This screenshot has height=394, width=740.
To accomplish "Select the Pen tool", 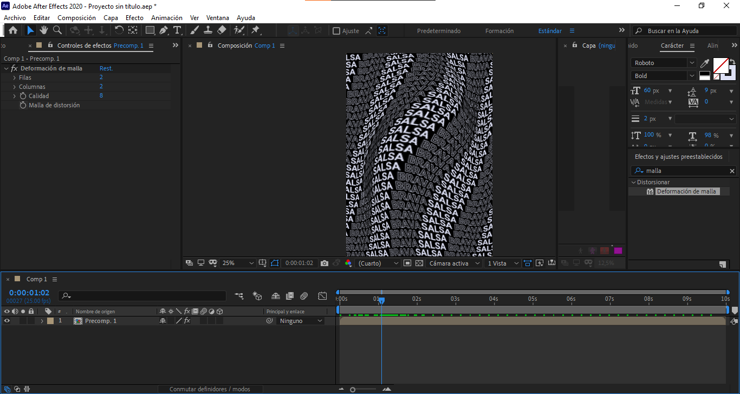I will point(164,30).
